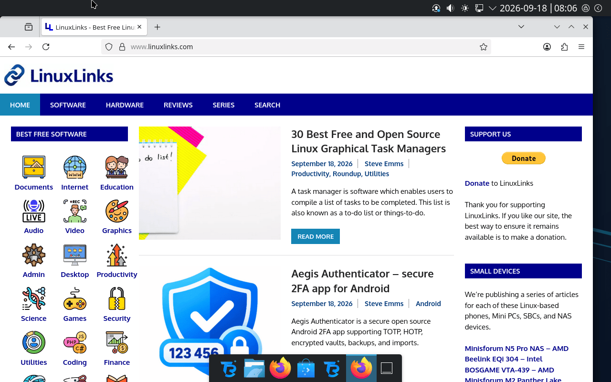Open the Security category padlock icon
The height and width of the screenshot is (382, 611).
coord(117,299)
